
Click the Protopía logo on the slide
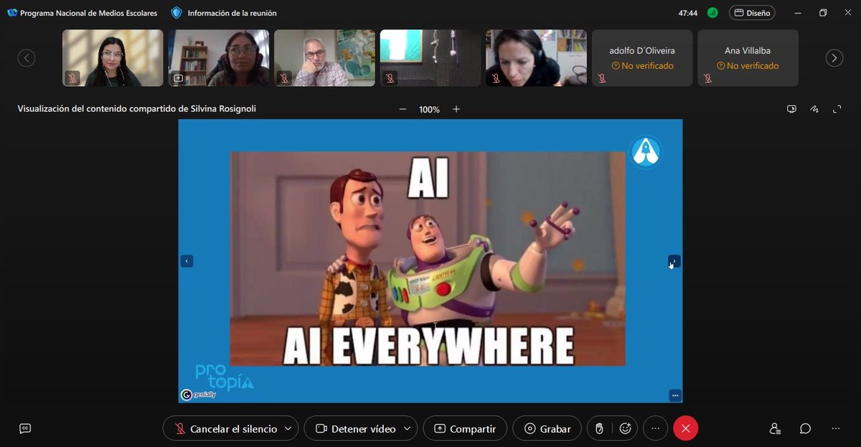225,376
